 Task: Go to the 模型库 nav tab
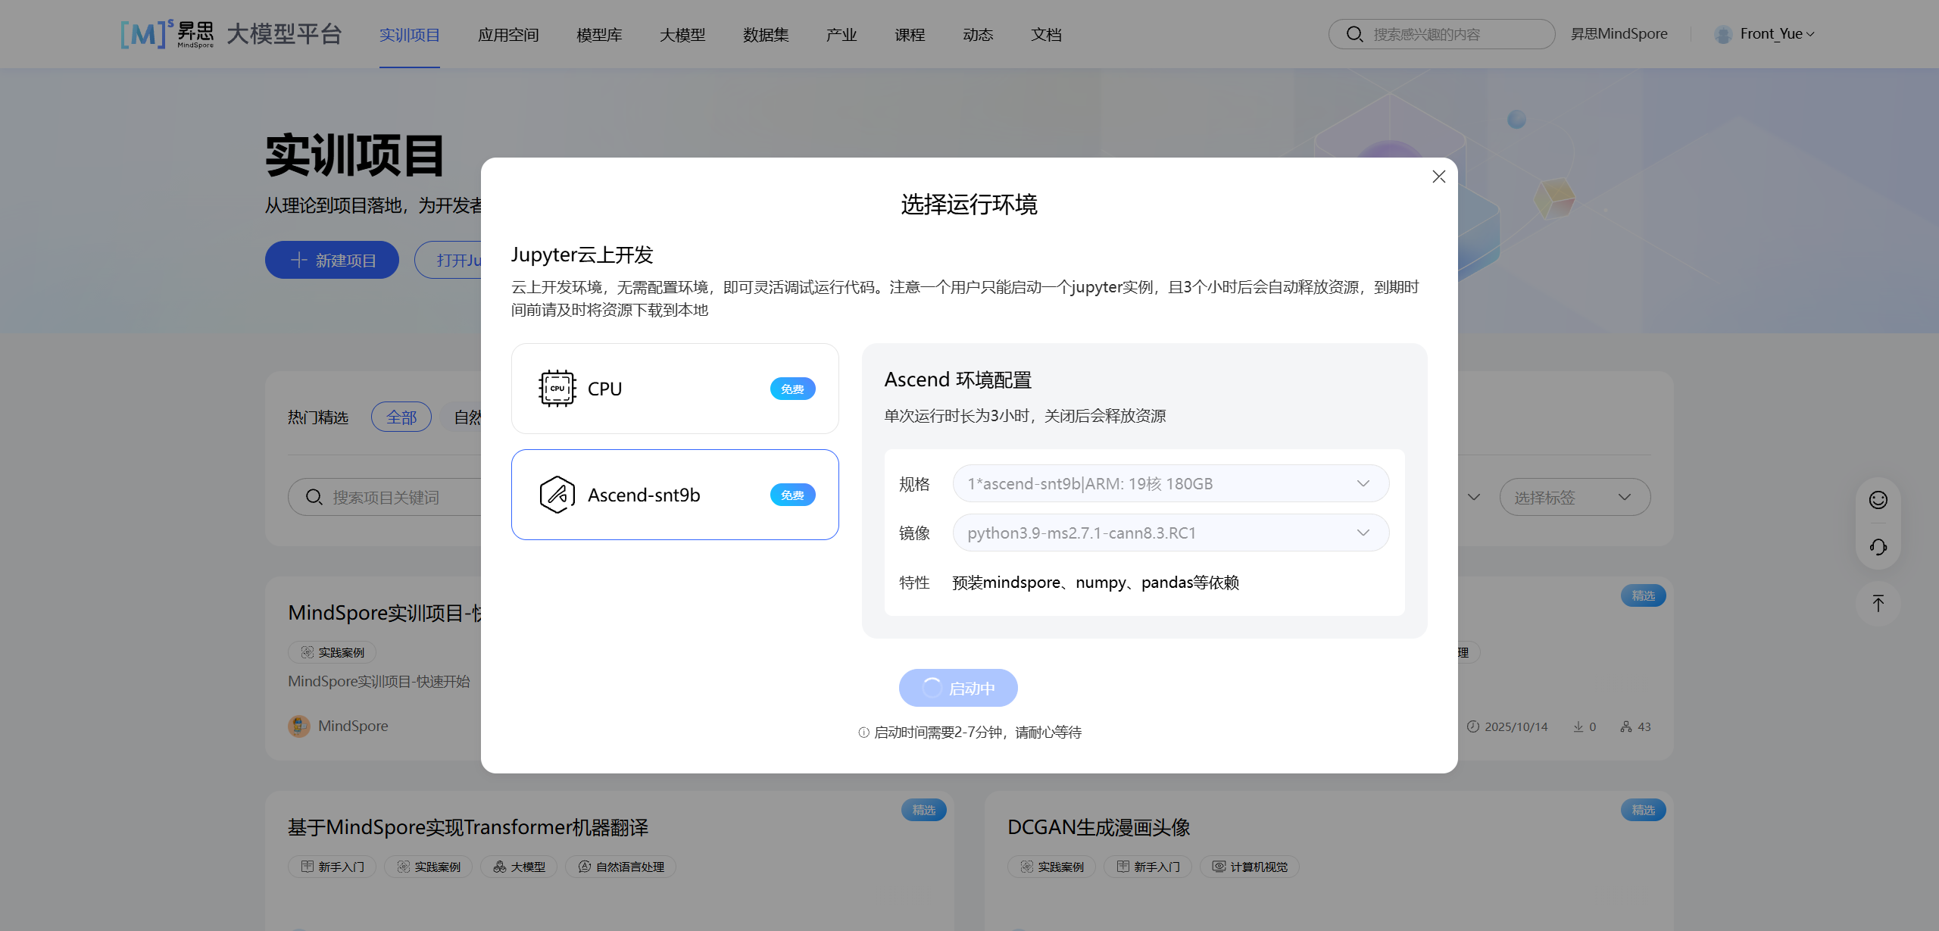coord(598,35)
